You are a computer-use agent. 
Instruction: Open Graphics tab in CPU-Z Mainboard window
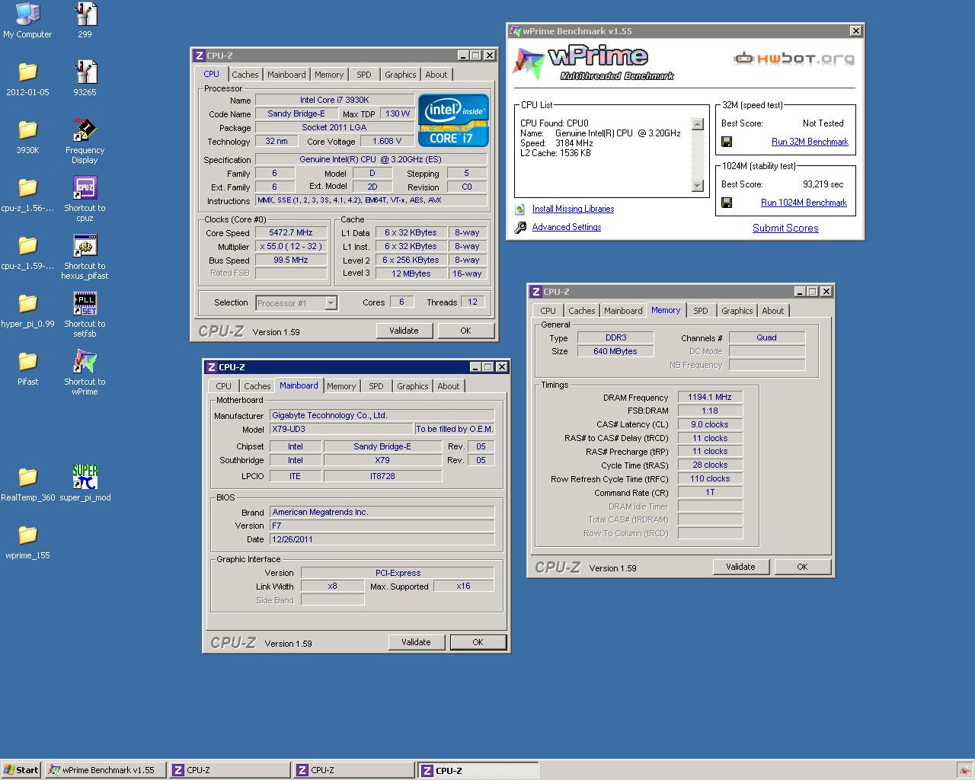click(x=413, y=386)
